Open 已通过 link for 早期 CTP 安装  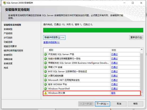click(114, 67)
